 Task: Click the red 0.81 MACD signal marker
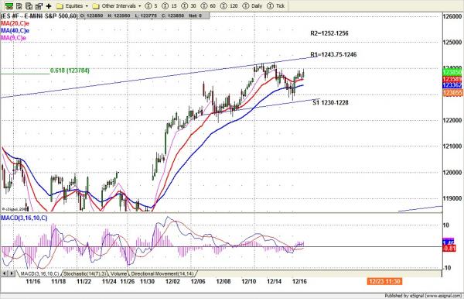449,249
